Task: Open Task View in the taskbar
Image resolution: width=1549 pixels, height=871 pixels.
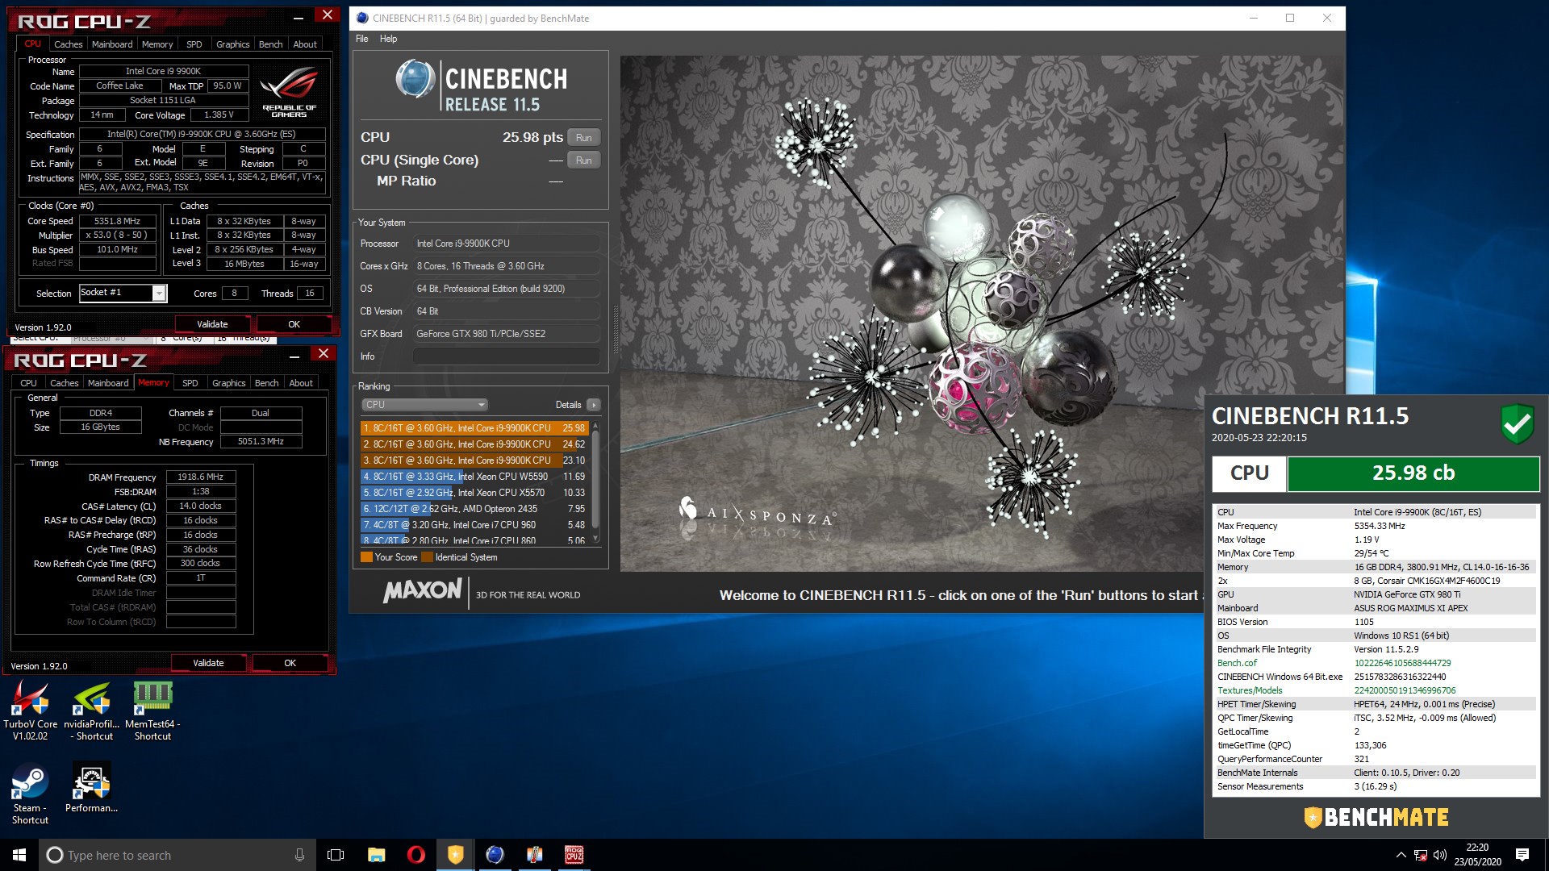Action: [x=336, y=855]
